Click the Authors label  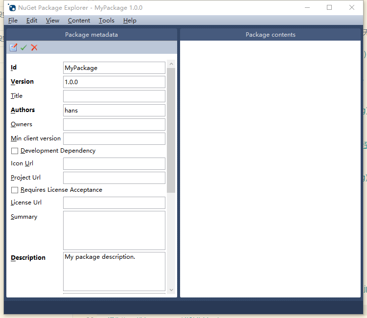coord(23,110)
